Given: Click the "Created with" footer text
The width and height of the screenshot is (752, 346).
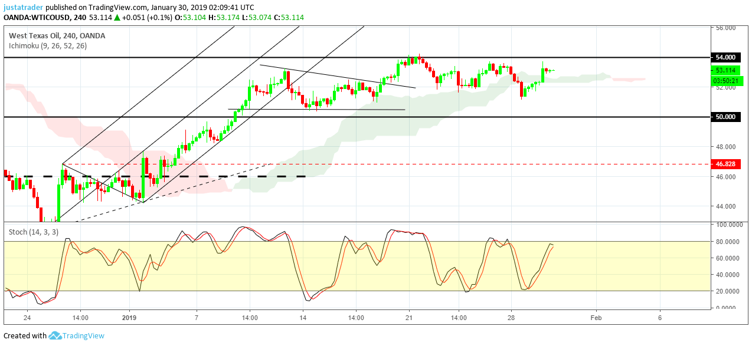Looking at the screenshot, I should pyautogui.click(x=25, y=336).
